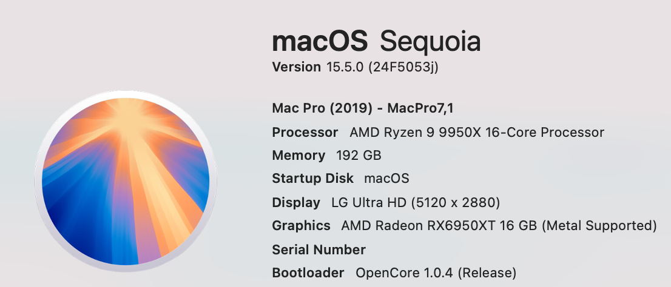Click the Serial Number label
This screenshot has width=671, height=287.
click(319, 249)
